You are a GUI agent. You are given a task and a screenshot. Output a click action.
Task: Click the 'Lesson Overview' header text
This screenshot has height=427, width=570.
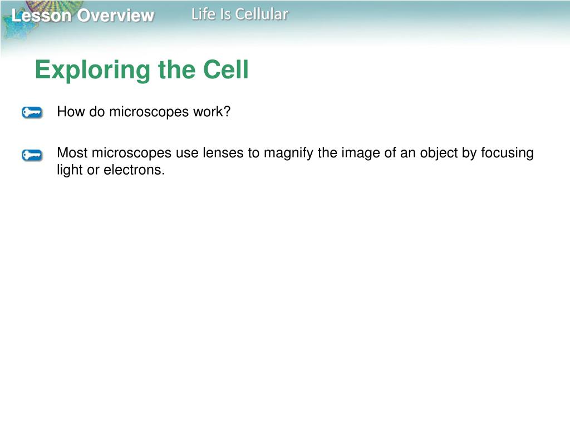point(83,16)
